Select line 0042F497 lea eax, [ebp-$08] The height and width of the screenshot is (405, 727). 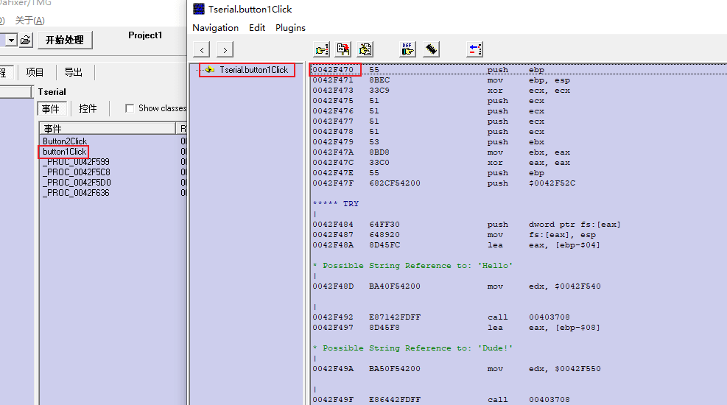519,327
